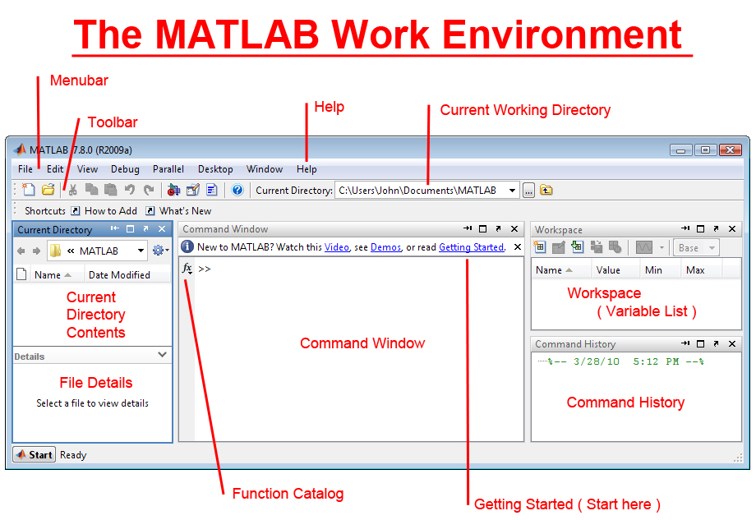Click the browse-for-folder ellipsis button
This screenshot has width=756, height=520.
(529, 191)
